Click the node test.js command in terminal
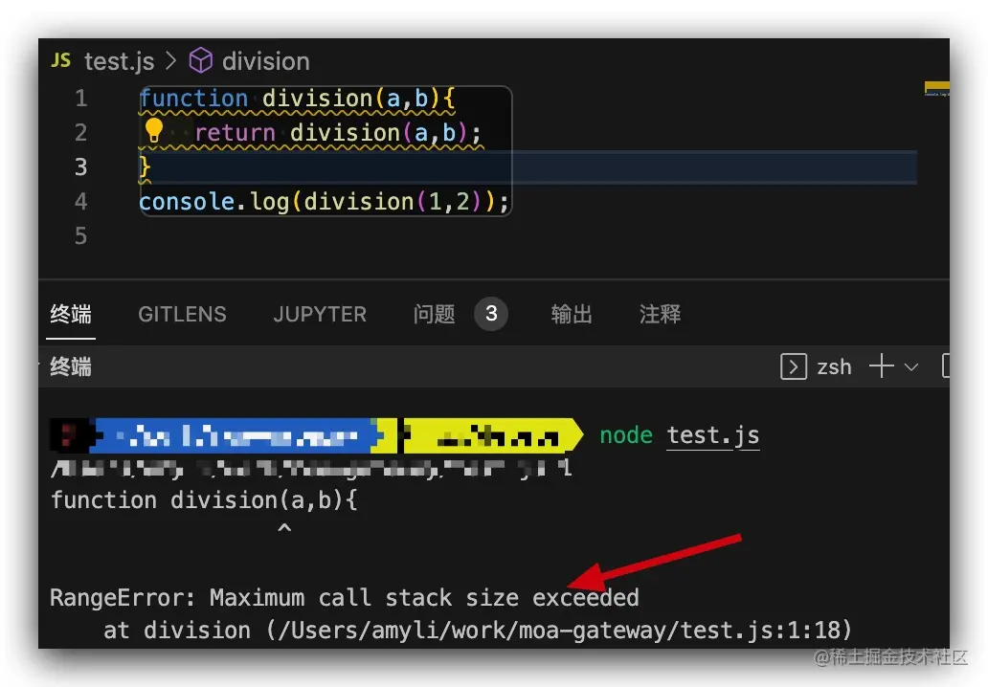Image resolution: width=988 pixels, height=687 pixels. pyautogui.click(x=680, y=434)
